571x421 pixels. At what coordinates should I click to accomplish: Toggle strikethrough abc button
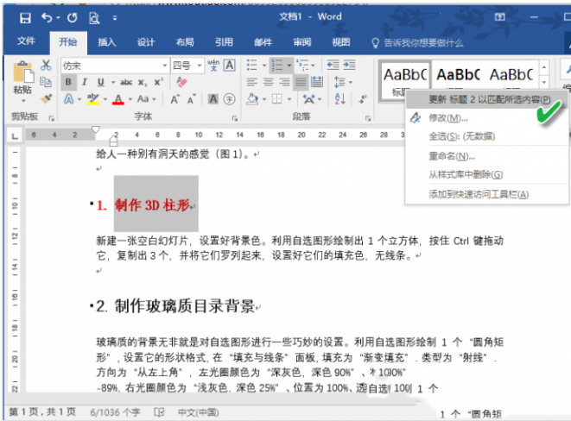click(x=127, y=82)
